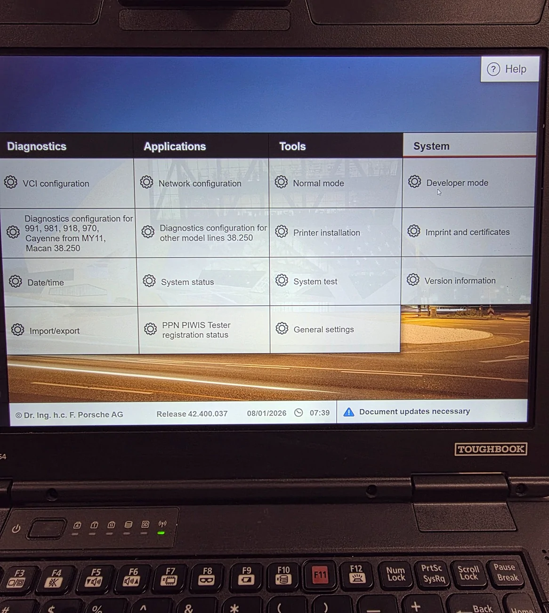
Task: Click the Release 42.400.037 text
Action: 192,414
